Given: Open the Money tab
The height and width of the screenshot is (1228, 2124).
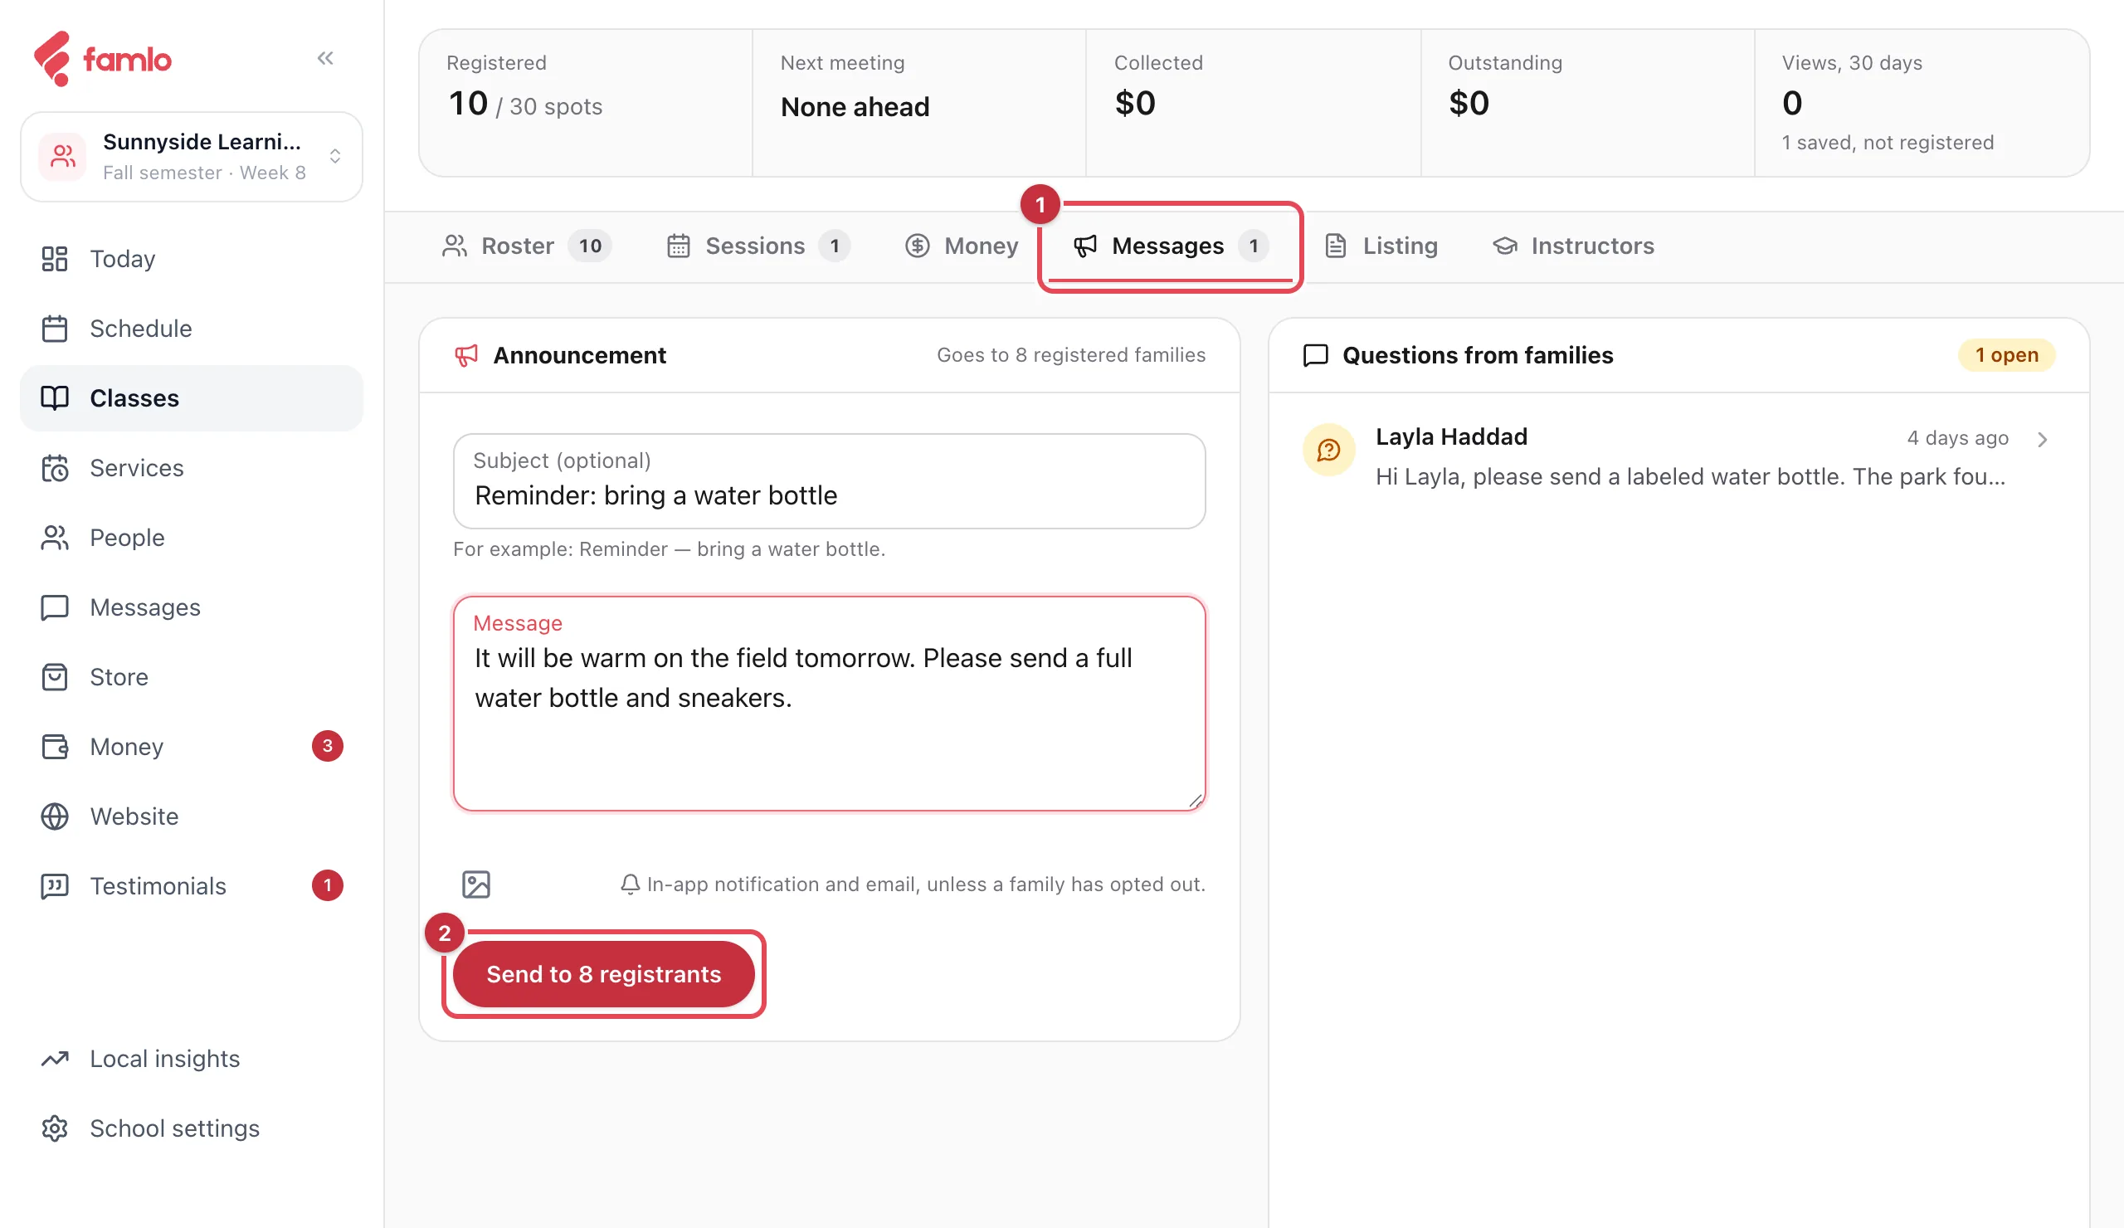Looking at the screenshot, I should click(962, 246).
